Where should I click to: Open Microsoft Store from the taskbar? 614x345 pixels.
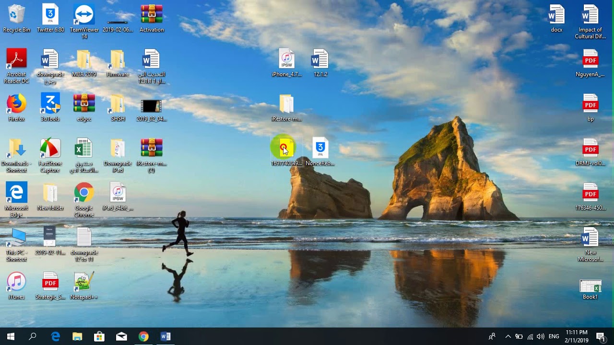[99, 336]
